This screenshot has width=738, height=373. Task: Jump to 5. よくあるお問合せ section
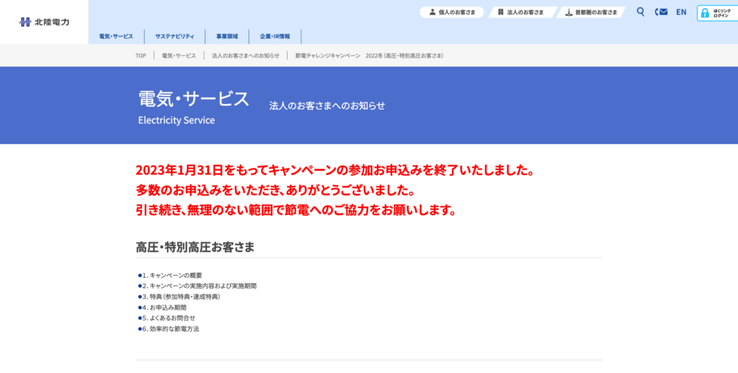(x=169, y=318)
